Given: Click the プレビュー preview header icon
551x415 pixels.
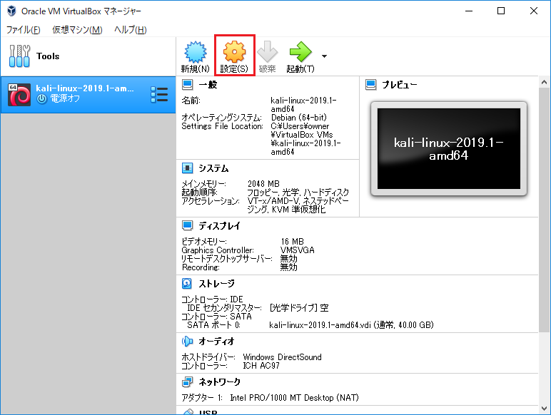Looking at the screenshot, I should point(370,85).
